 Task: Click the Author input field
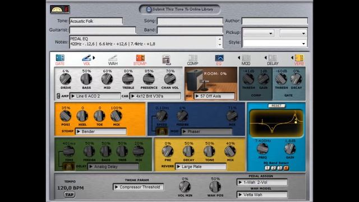click(275, 21)
